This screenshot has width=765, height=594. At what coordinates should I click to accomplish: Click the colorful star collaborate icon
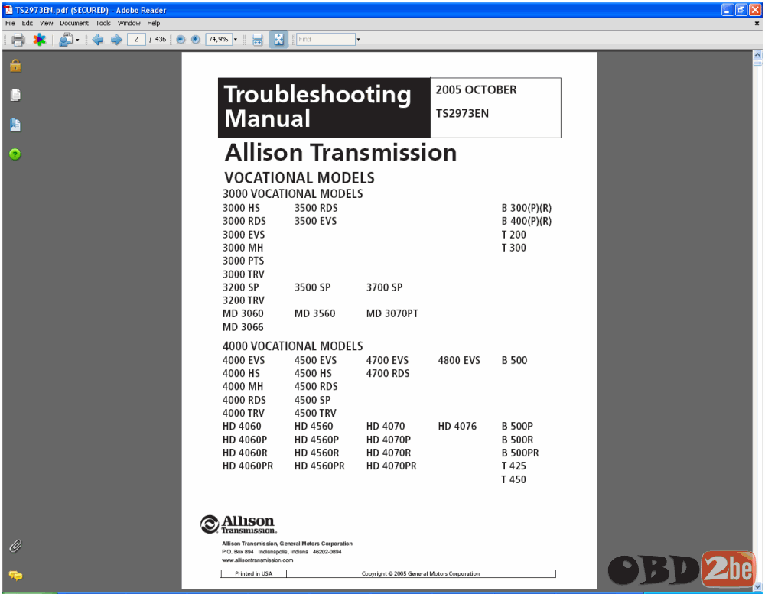point(40,40)
